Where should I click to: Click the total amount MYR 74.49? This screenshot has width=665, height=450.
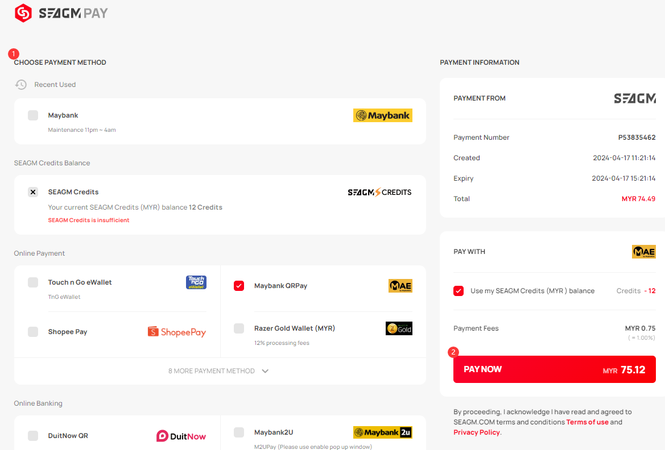(x=638, y=199)
